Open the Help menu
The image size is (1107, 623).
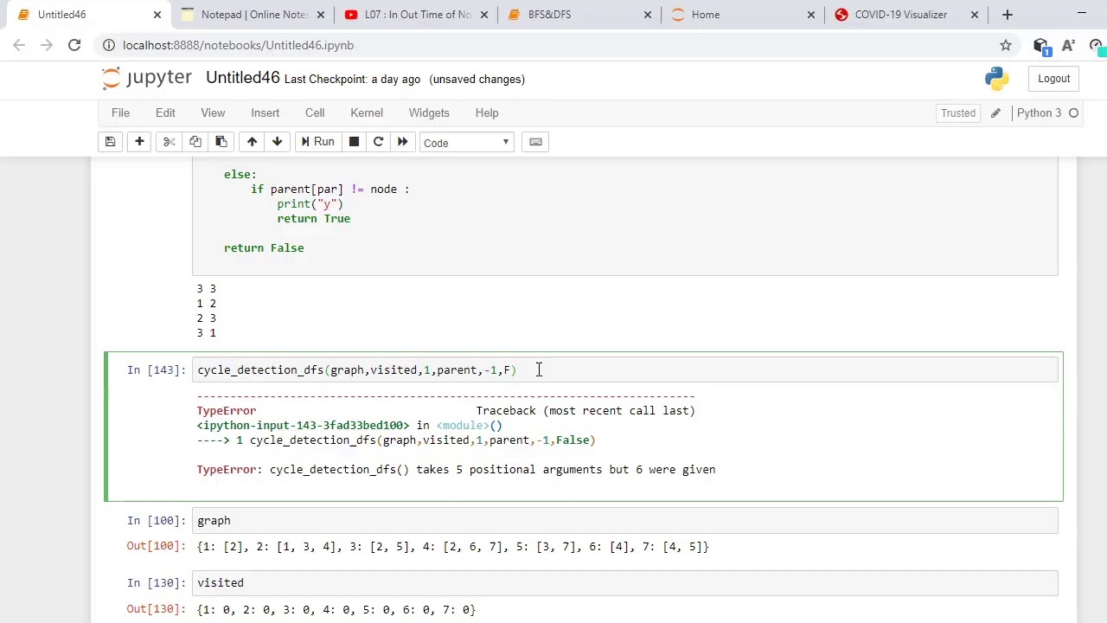pos(487,112)
